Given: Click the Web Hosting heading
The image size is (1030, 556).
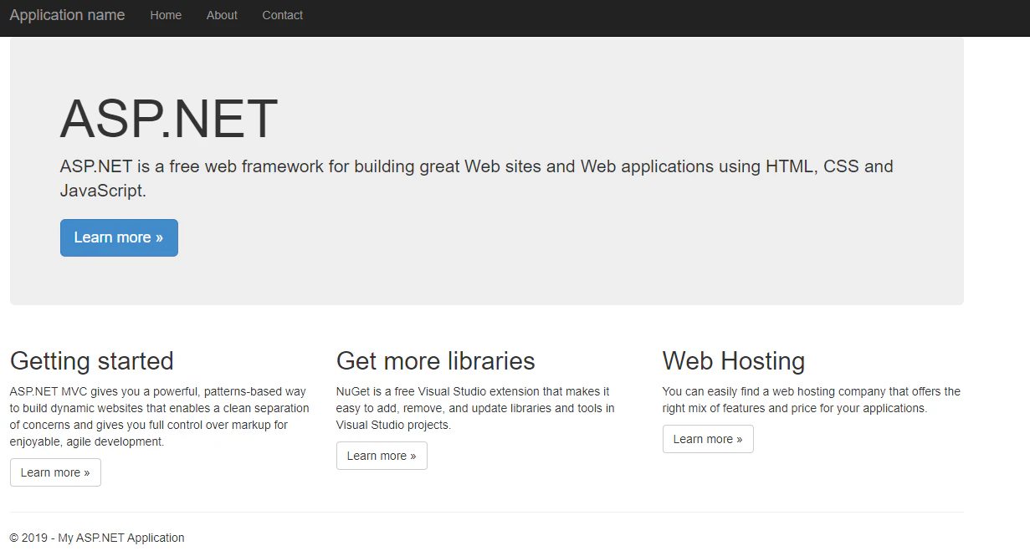Looking at the screenshot, I should [734, 361].
